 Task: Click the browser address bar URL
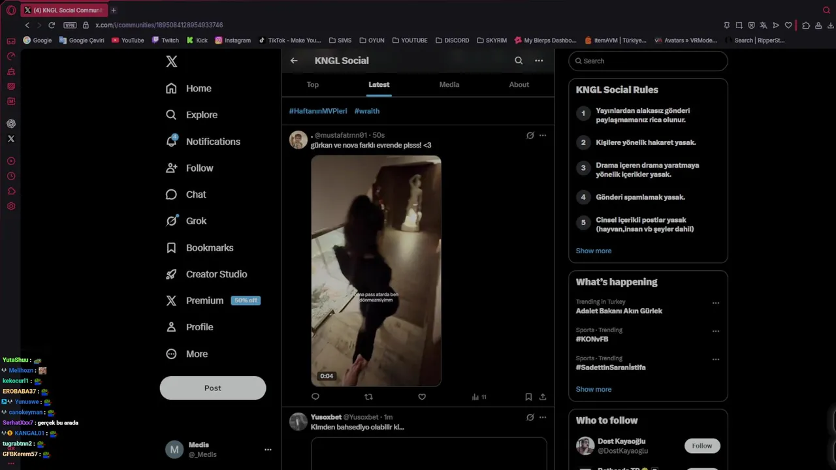pyautogui.click(x=159, y=25)
